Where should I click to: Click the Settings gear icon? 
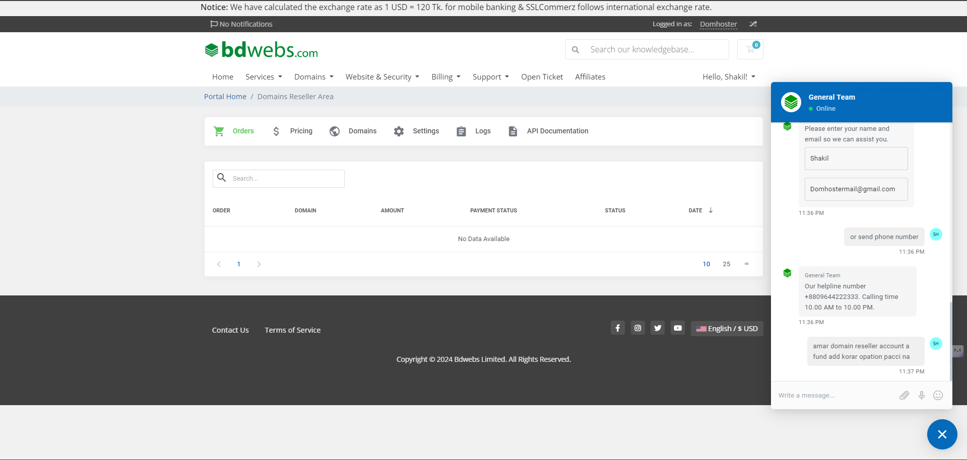(x=399, y=131)
